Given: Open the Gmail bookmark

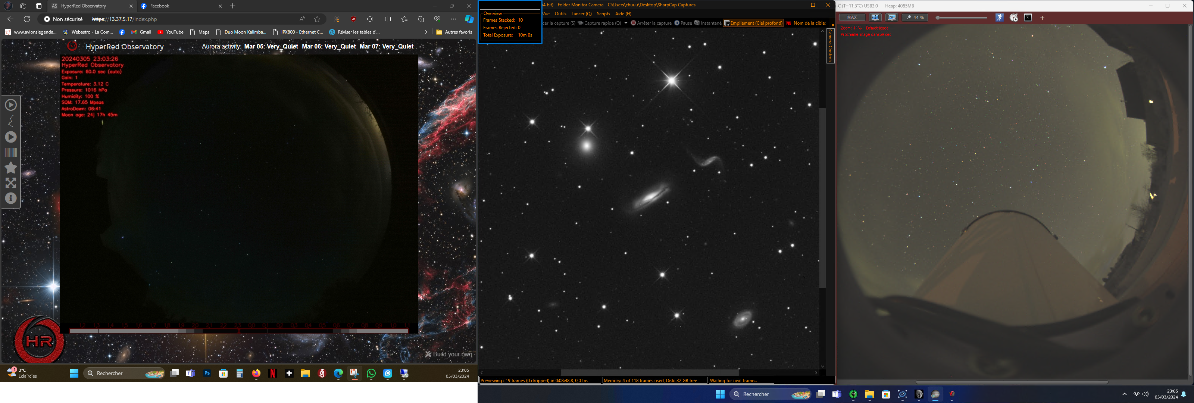Looking at the screenshot, I should pyautogui.click(x=141, y=32).
